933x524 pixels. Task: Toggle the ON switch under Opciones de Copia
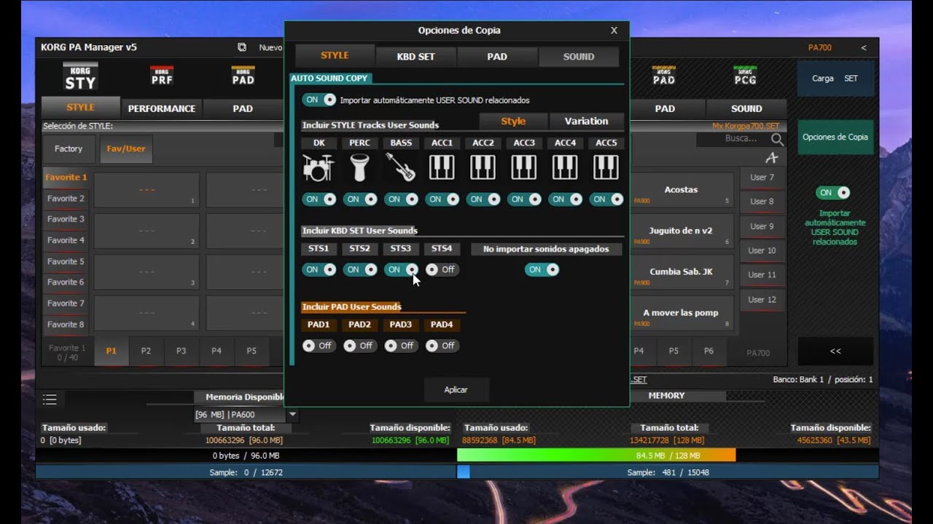click(x=833, y=193)
